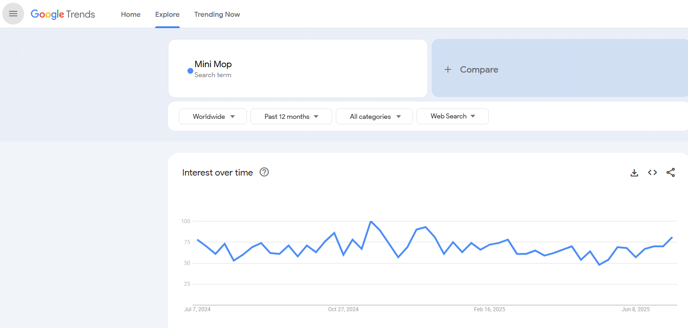
Task: Switch to the Trending Now tab
Action: (217, 15)
